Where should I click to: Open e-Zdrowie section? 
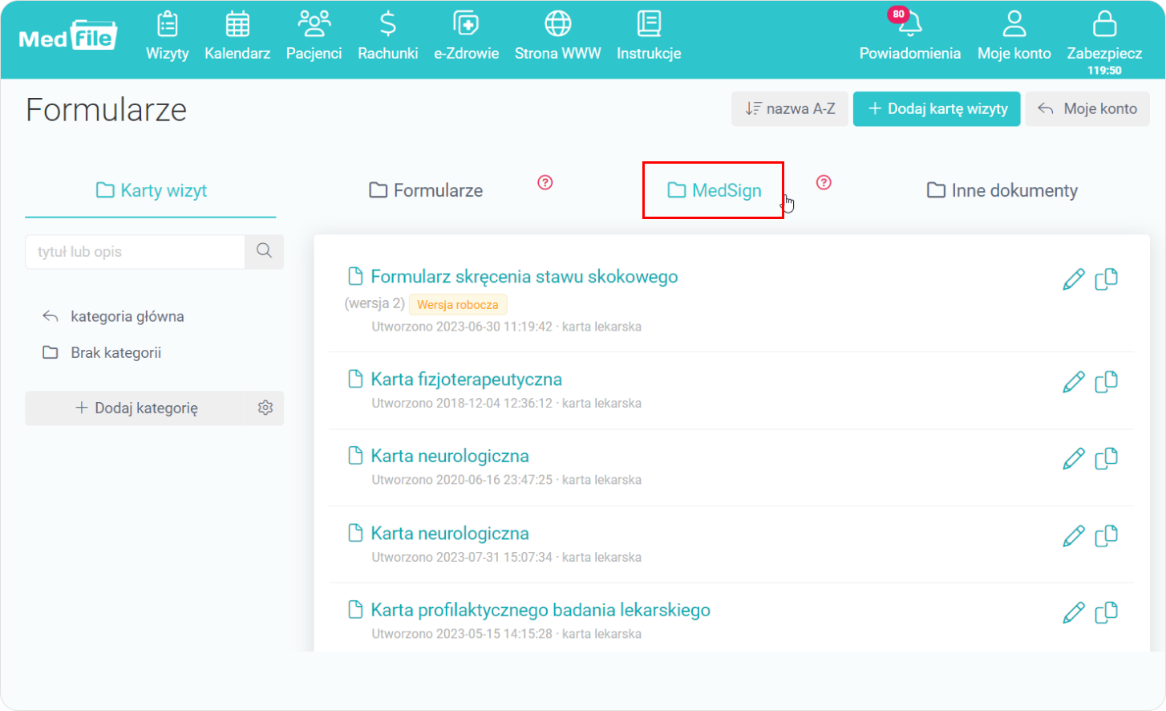466,37
